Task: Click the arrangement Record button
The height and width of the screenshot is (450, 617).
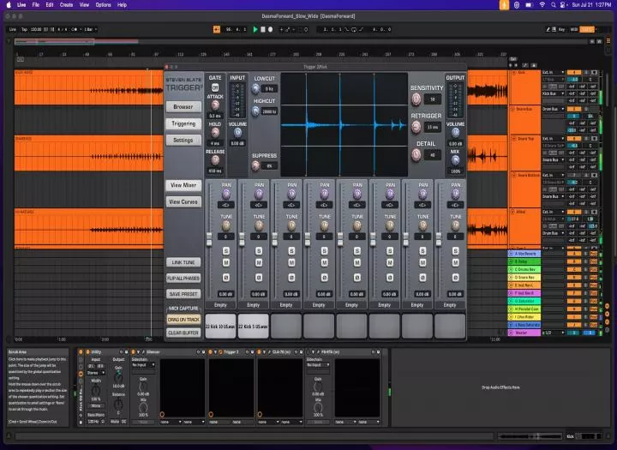Action: click(x=270, y=29)
